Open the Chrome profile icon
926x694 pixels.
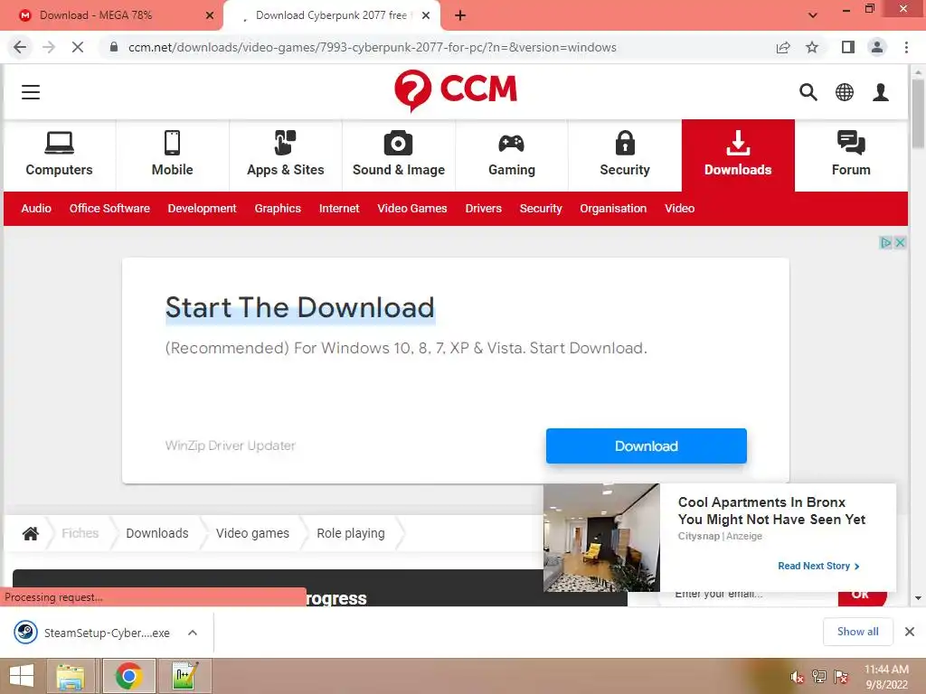877,47
